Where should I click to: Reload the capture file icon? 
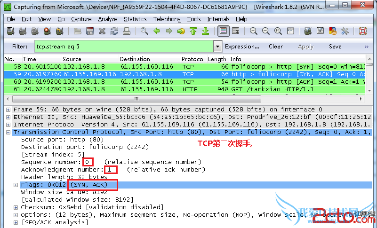point(114,31)
